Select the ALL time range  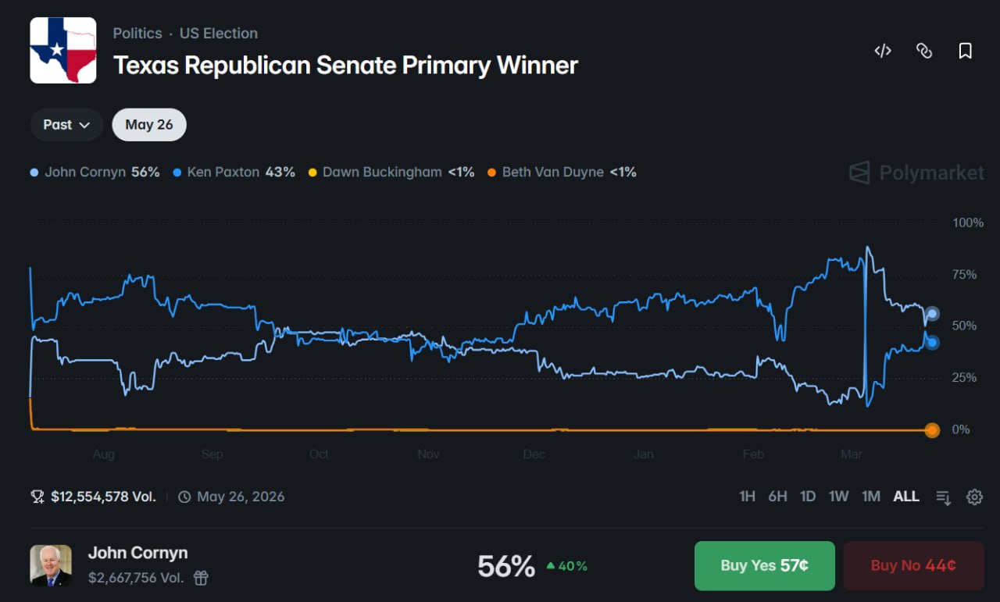coord(906,497)
